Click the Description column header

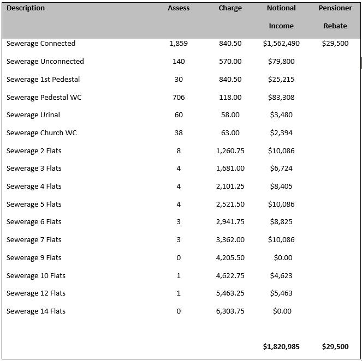click(x=26, y=8)
